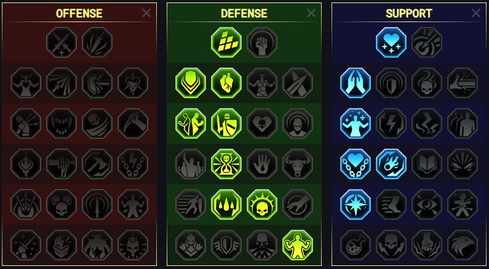
Task: Click the eye mastery icon in Support
Action: point(427,205)
